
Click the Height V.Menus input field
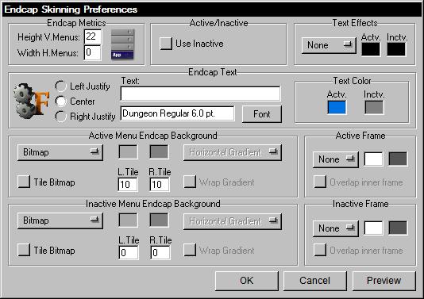pos(93,37)
